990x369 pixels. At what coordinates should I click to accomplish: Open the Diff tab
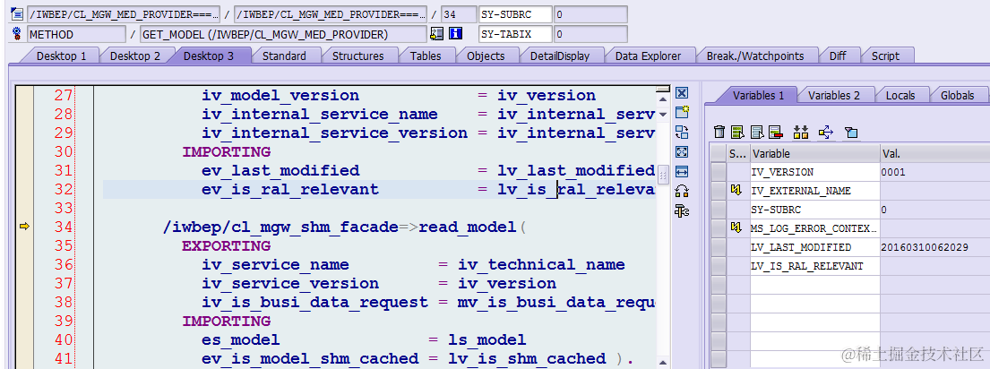coord(838,56)
